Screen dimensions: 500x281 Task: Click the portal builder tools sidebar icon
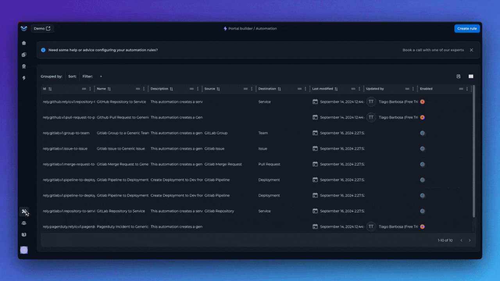pos(24,211)
